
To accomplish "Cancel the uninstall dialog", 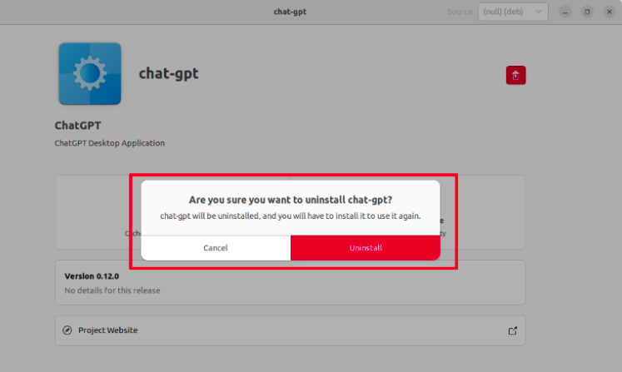I will (216, 248).
